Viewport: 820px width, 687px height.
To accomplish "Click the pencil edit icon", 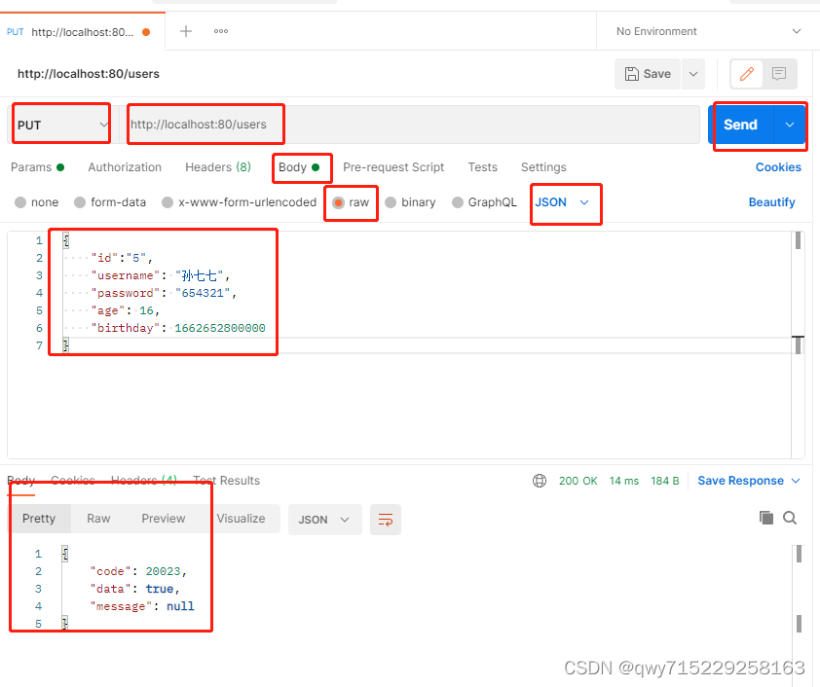I will point(748,74).
